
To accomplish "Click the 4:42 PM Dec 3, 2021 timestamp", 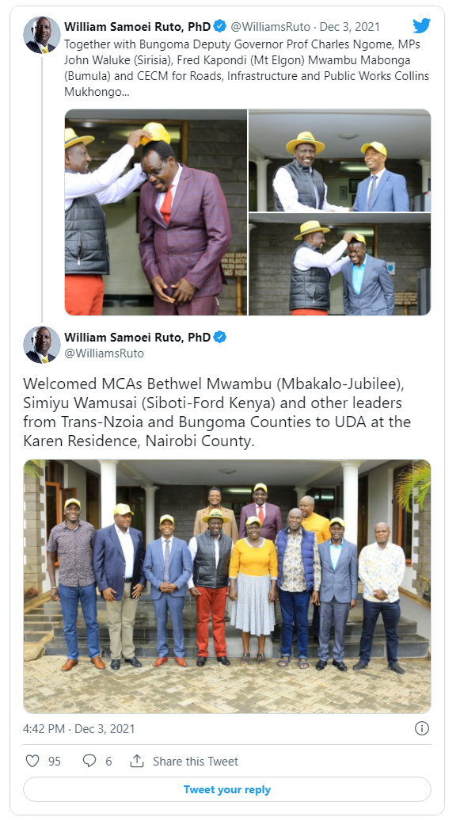I will click(x=79, y=729).
